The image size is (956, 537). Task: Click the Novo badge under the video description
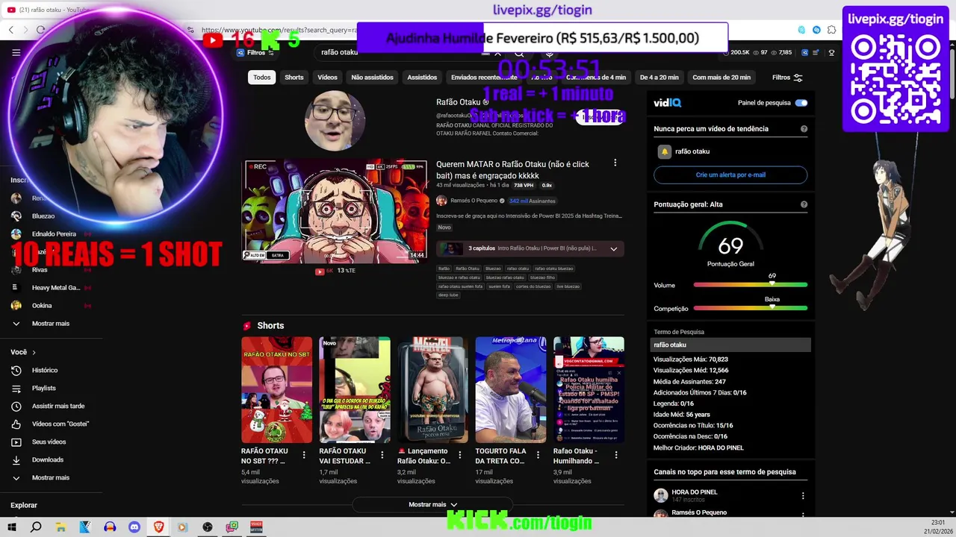[x=444, y=227]
